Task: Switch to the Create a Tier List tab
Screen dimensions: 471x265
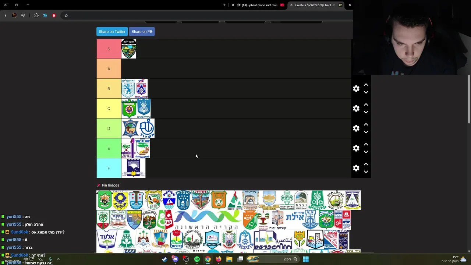Action: (x=315, y=5)
